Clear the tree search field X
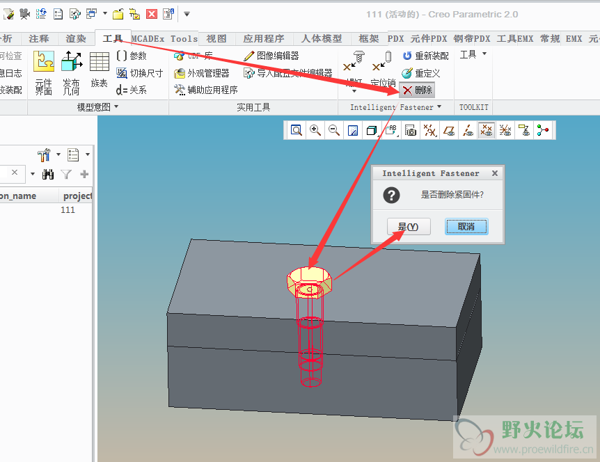Viewport: 600px width, 462px height. 15,173
